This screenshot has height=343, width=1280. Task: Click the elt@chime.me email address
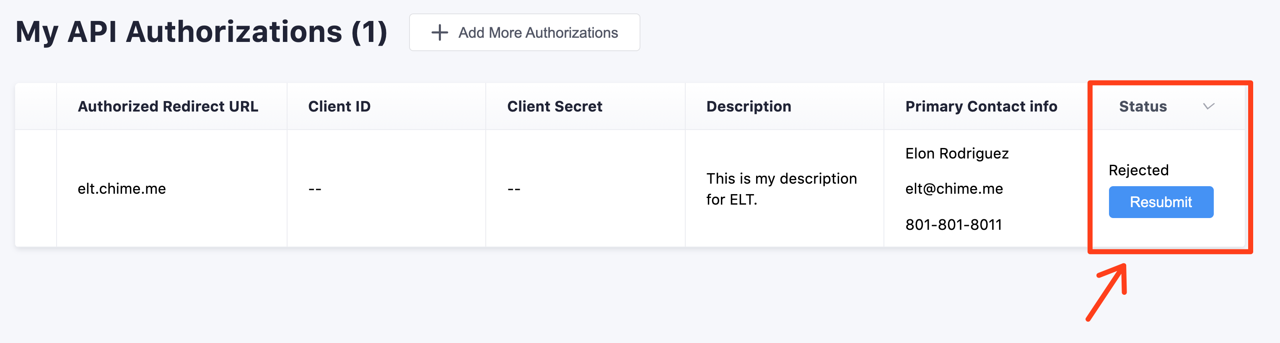point(954,189)
